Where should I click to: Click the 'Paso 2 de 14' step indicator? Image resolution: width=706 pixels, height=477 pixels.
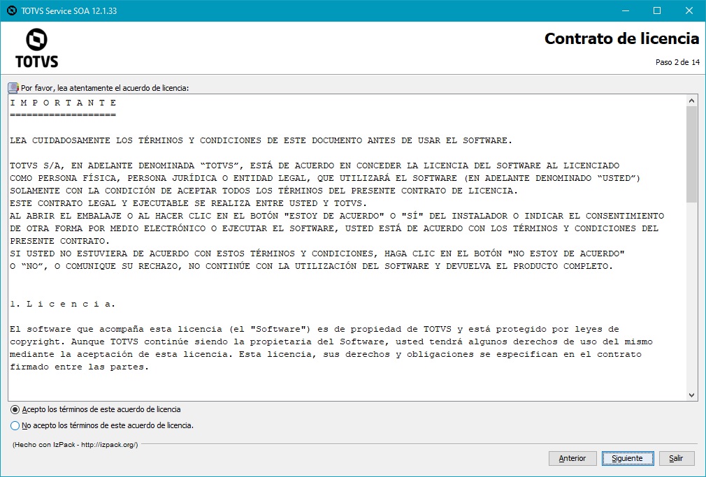(x=677, y=62)
